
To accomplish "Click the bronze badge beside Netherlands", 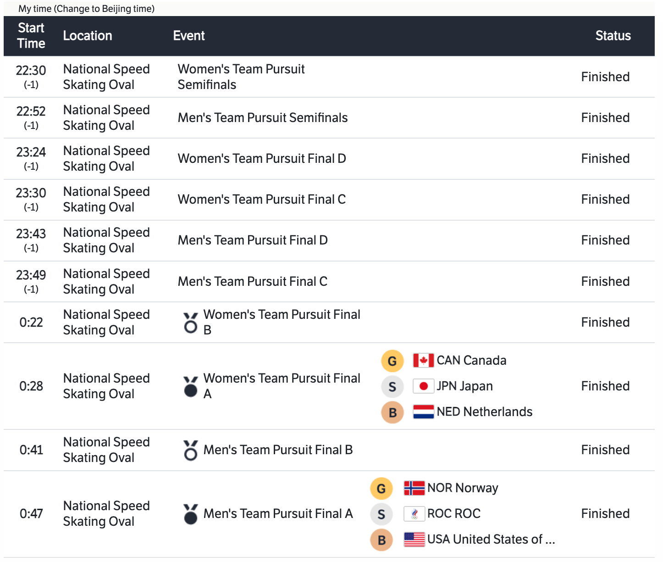I will click(392, 412).
